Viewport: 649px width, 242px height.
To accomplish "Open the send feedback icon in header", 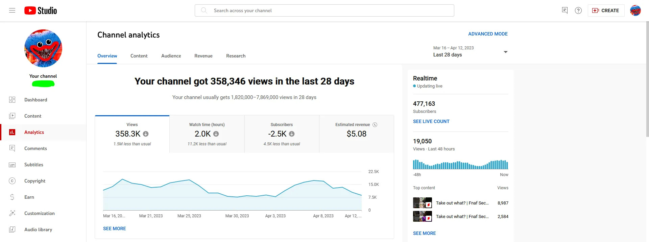I will click(x=565, y=10).
